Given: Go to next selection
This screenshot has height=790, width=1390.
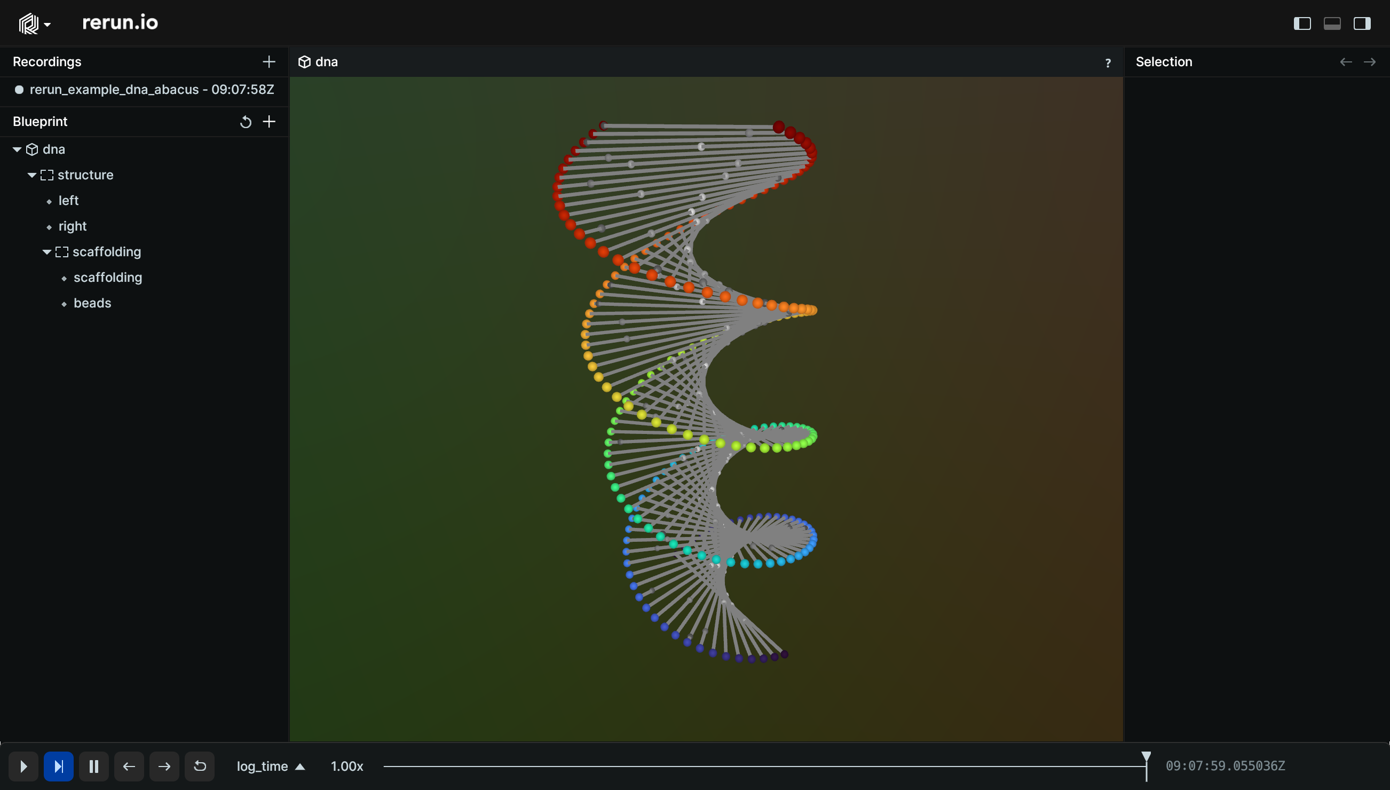Looking at the screenshot, I should tap(1369, 62).
